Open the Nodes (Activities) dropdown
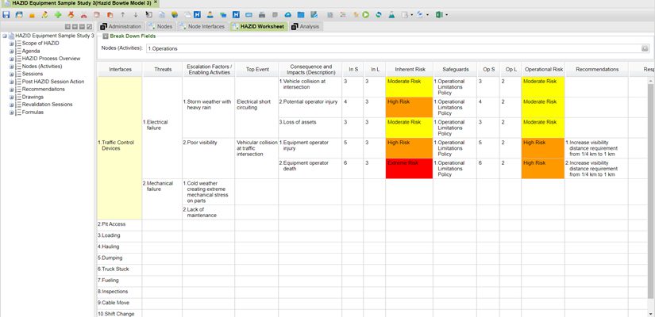Screen dimensions: 655x317 coord(644,48)
